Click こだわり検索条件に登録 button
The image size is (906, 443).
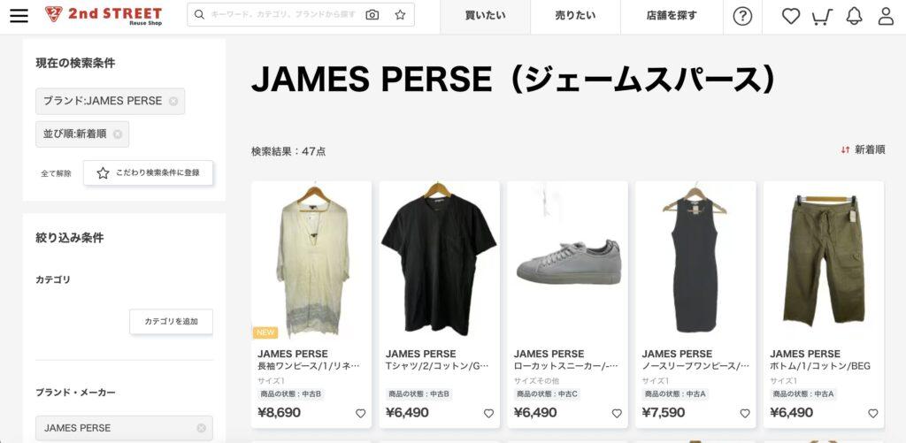click(149, 172)
